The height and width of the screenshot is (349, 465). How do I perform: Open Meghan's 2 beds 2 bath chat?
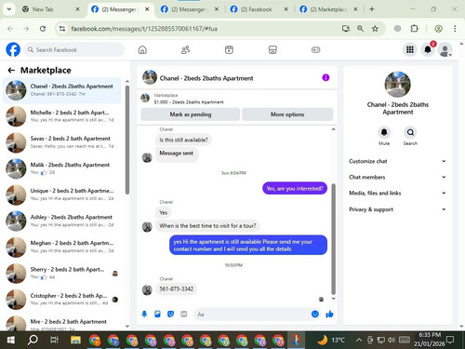pos(62,247)
